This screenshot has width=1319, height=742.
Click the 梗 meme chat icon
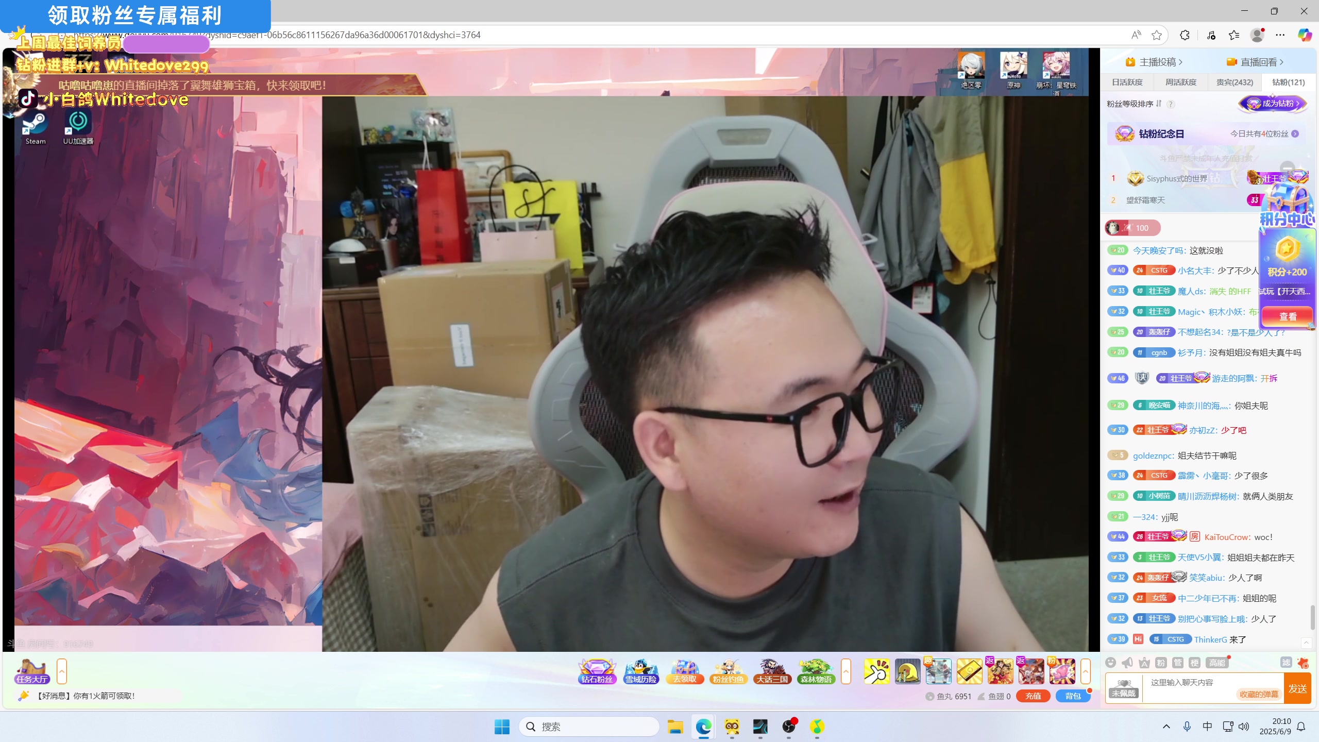1195,663
